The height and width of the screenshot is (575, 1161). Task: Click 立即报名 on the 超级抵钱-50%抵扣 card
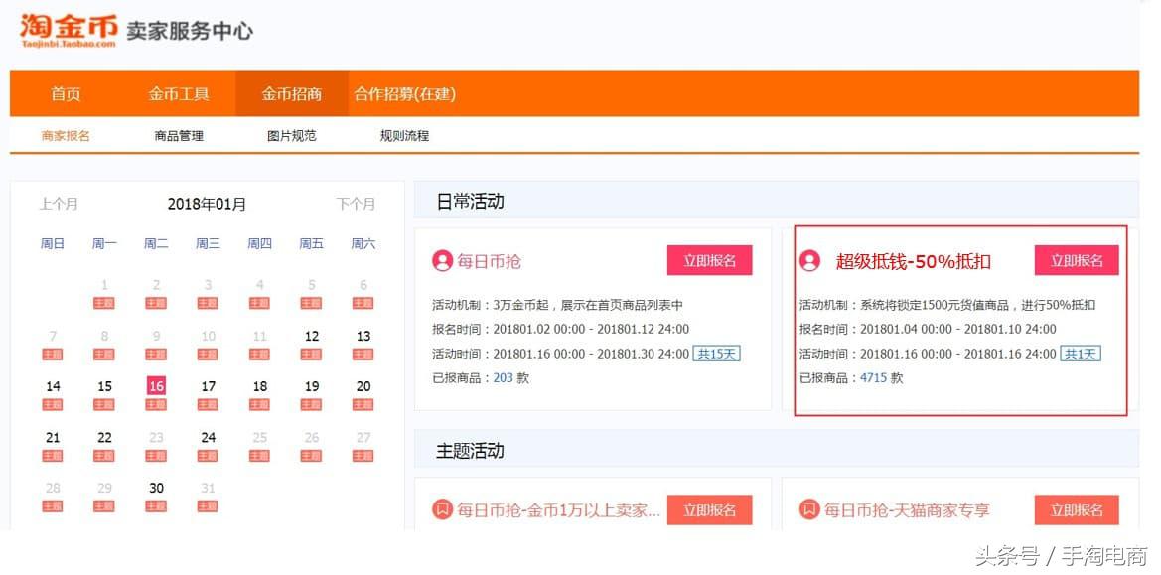point(1076,260)
